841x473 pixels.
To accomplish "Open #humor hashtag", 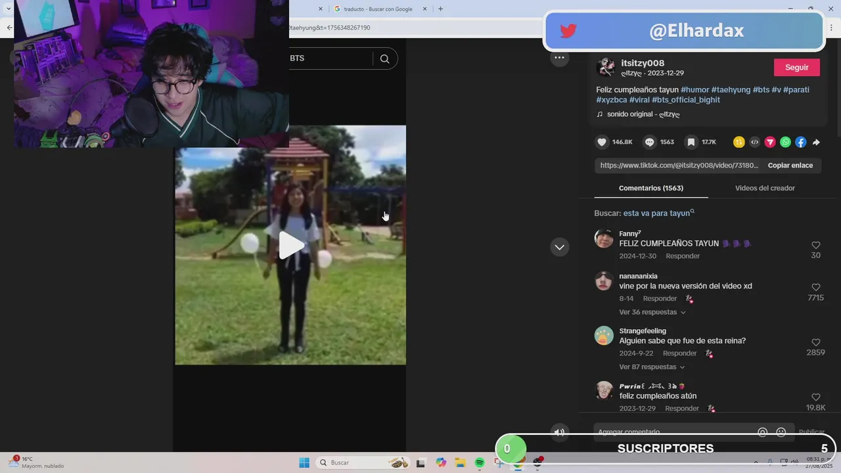I will 694,89.
